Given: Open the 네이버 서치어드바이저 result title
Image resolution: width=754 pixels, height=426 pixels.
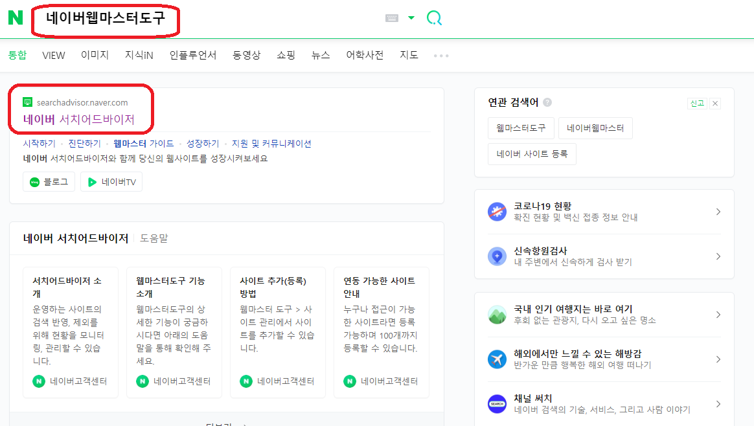Looking at the screenshot, I should tap(79, 119).
